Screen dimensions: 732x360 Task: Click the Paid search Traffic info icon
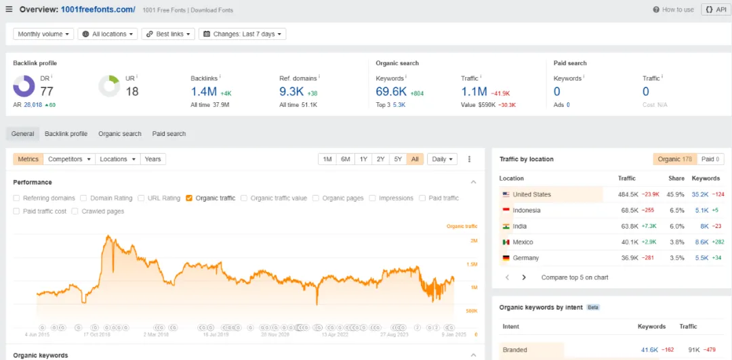pos(662,76)
